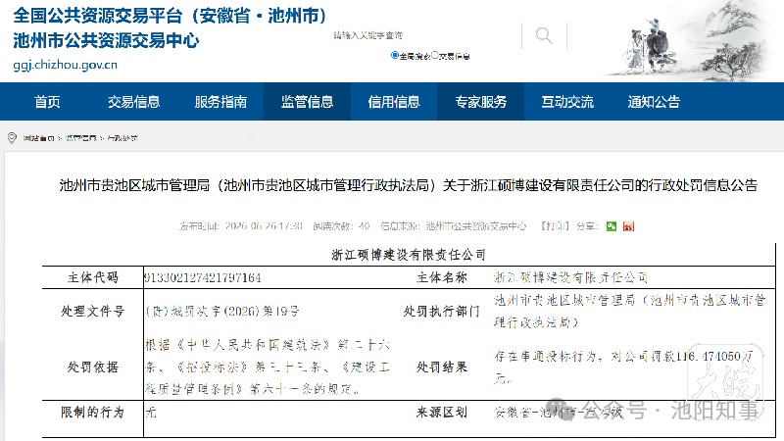The height and width of the screenshot is (441, 784).
Task: Click the 分享 share label
Action: pyautogui.click(x=587, y=226)
